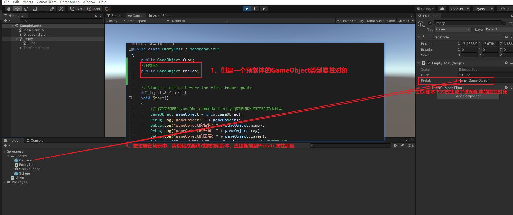513x215 pixels.
Task: Toggle the Empty object active checkbox
Action: pos(430,23)
